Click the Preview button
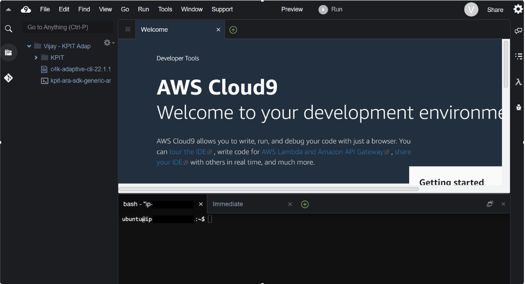The height and width of the screenshot is (284, 525). pyautogui.click(x=292, y=9)
